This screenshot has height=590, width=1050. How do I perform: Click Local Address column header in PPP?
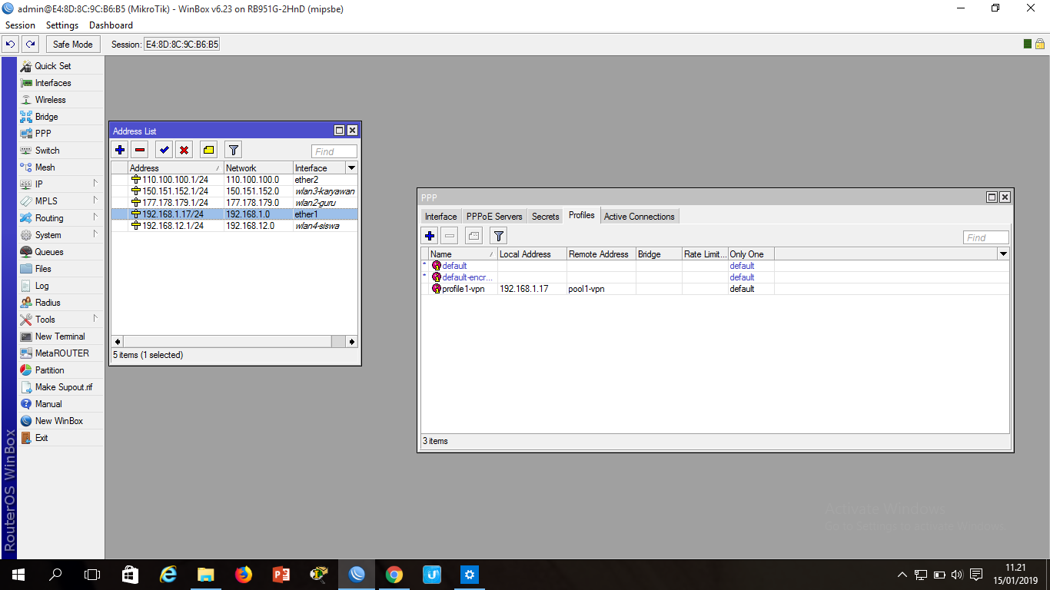532,254
